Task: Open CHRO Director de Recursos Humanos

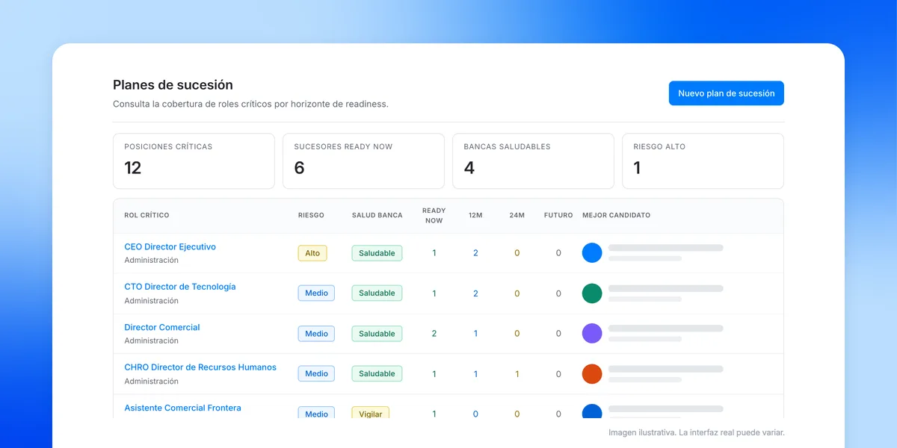Action: pyautogui.click(x=200, y=367)
